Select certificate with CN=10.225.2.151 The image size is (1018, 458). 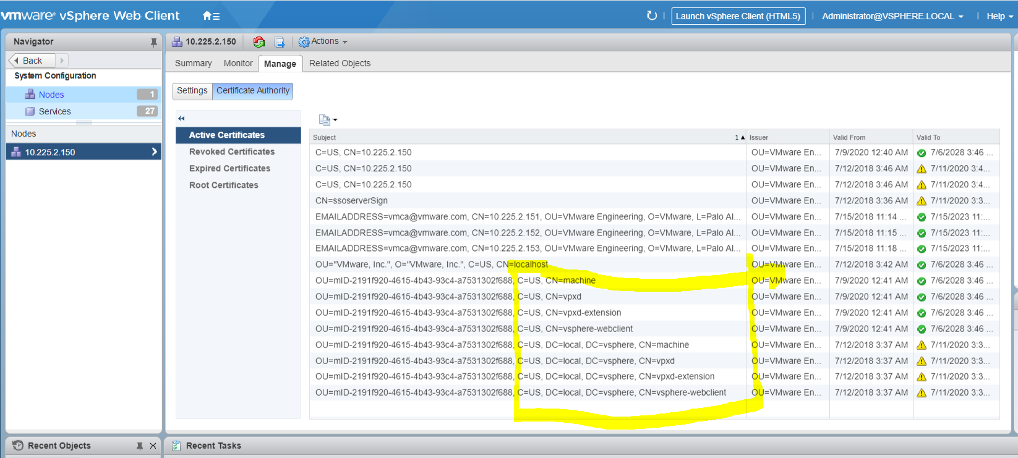654,217
